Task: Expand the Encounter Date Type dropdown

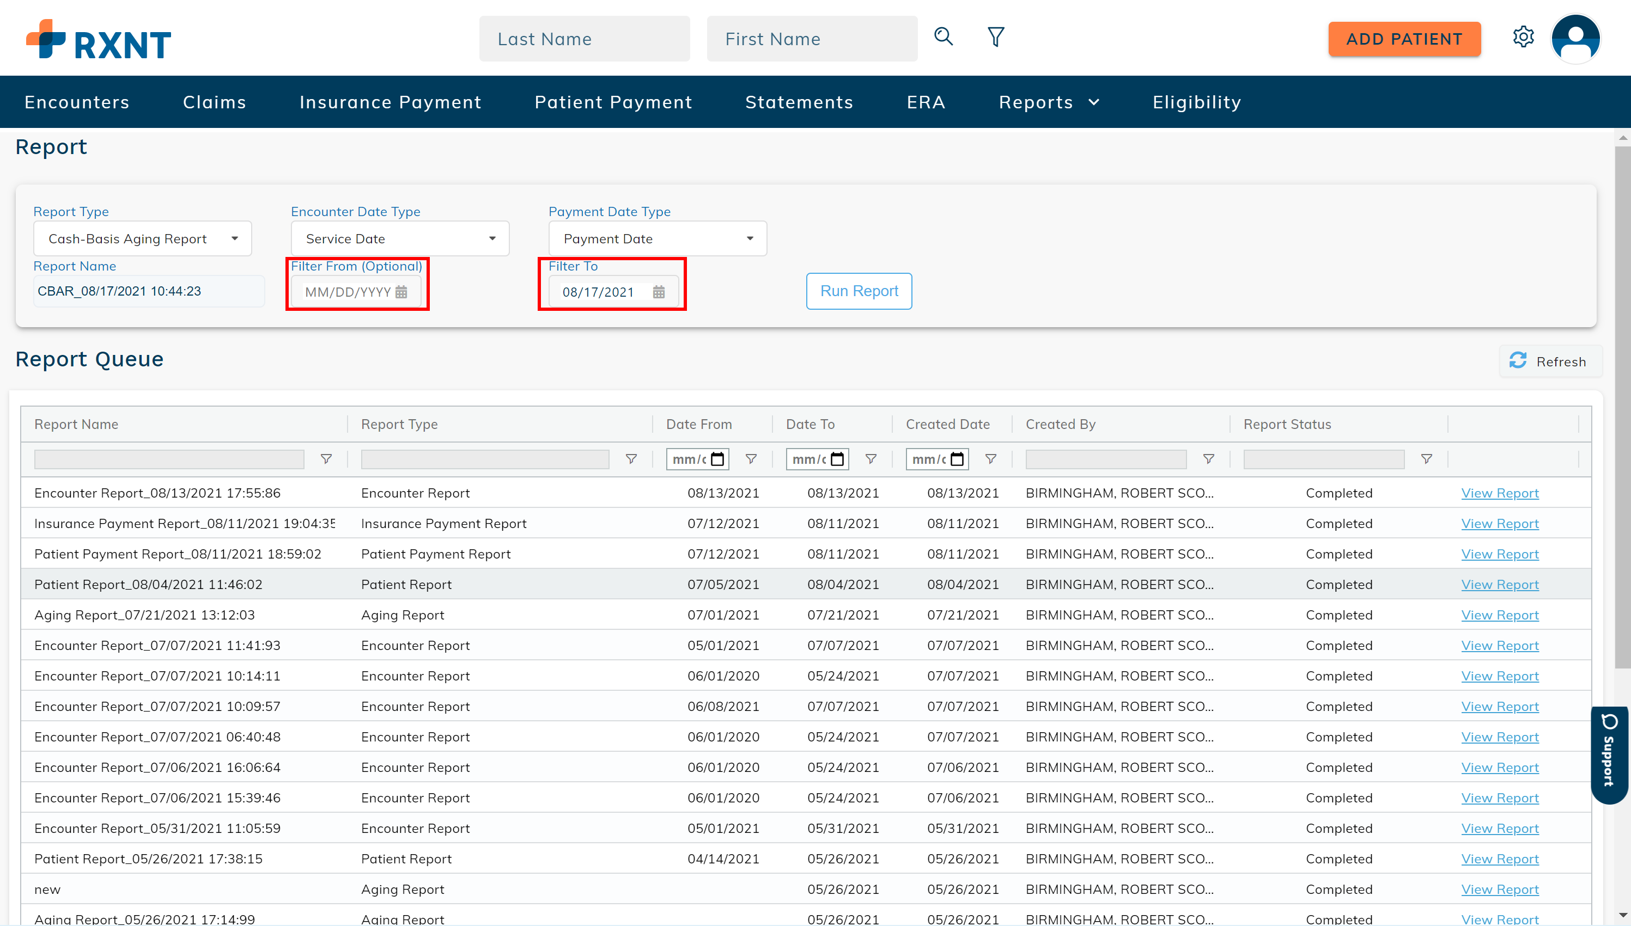Action: [492, 238]
